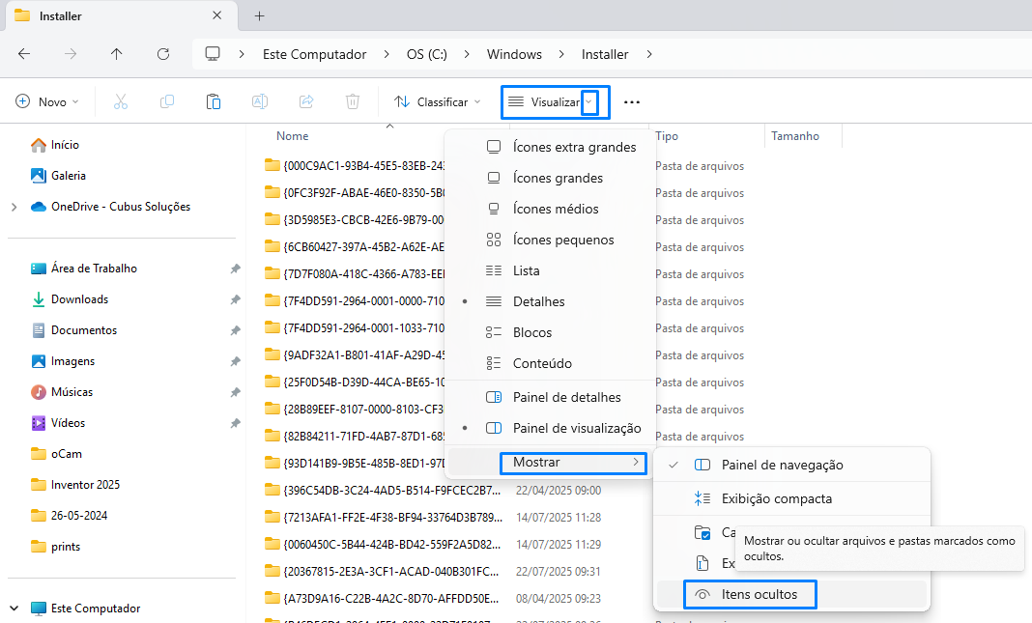1032x623 pixels.
Task: Click Windows in the address breadcrumb
Action: (514, 54)
